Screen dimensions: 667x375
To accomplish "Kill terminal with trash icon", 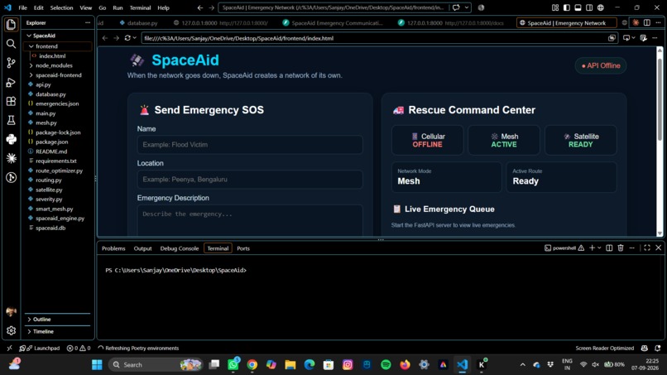I will (621, 248).
